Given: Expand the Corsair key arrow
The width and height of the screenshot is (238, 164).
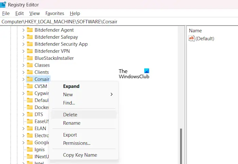Looking at the screenshot, I should 23,79.
